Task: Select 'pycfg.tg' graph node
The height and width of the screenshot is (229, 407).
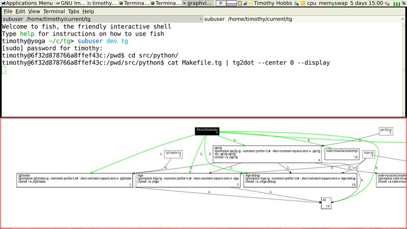Action: click(386, 131)
